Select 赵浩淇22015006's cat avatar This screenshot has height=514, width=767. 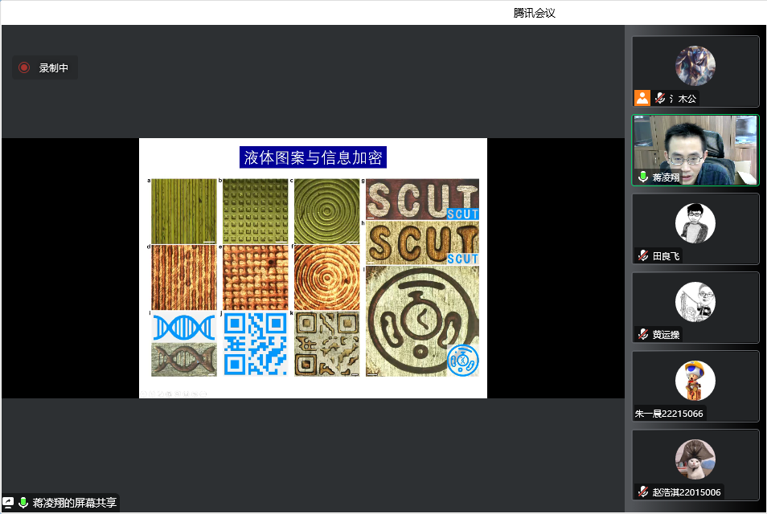695,459
